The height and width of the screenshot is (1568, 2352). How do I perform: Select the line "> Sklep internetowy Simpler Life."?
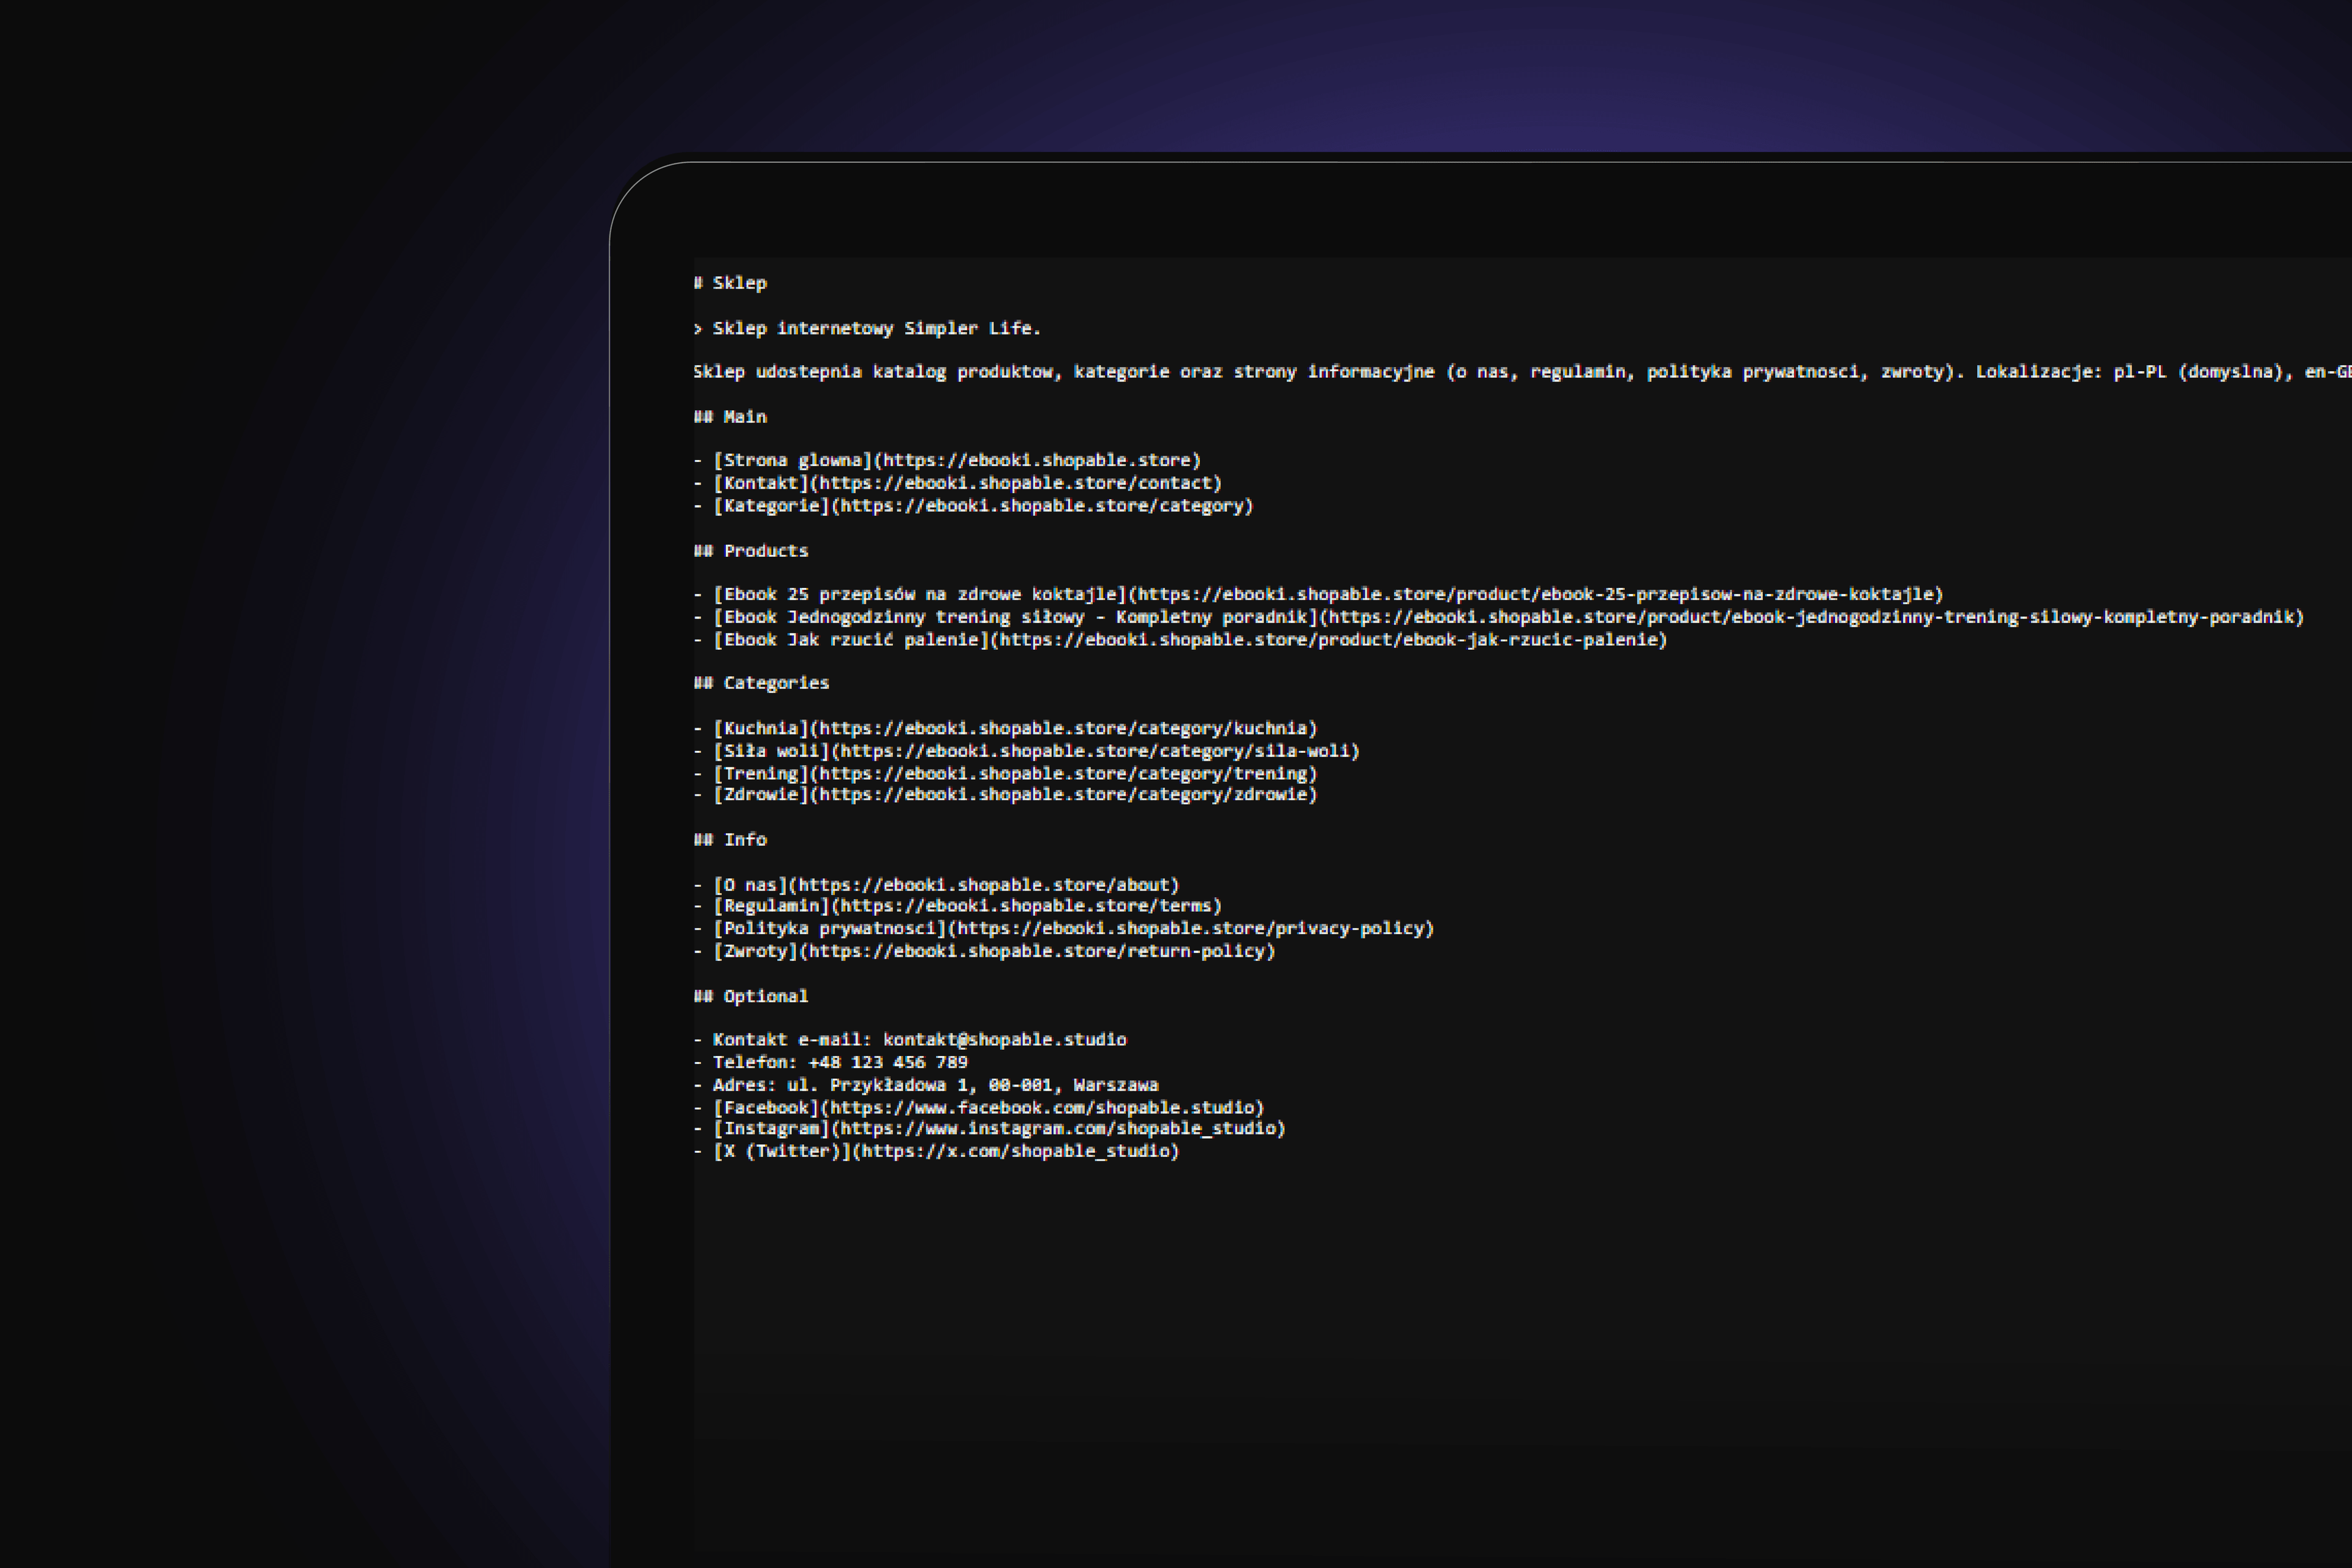867,328
